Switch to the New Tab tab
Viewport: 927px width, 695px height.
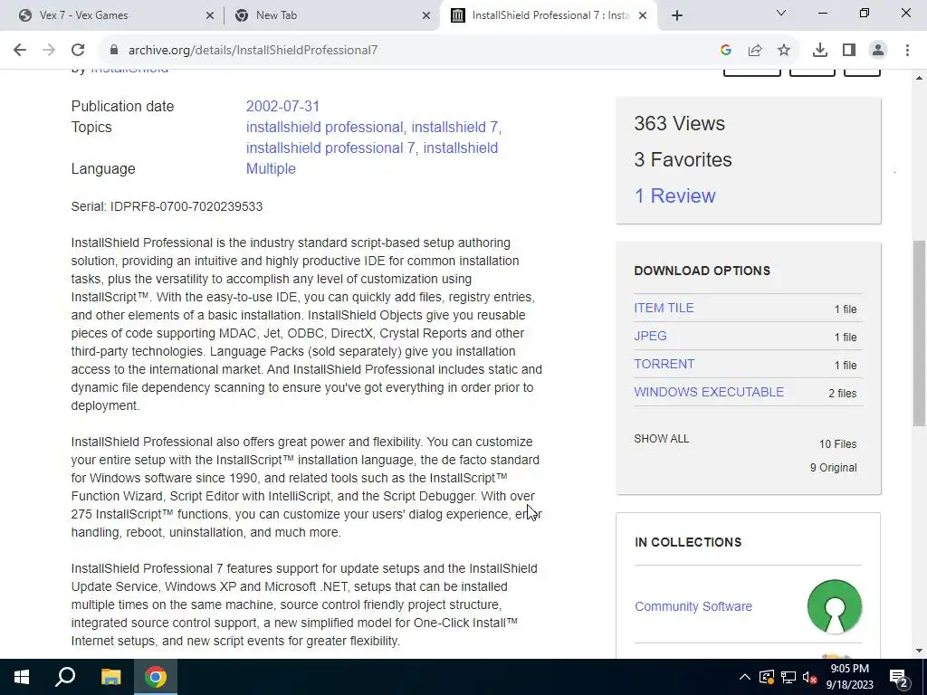[x=331, y=15]
